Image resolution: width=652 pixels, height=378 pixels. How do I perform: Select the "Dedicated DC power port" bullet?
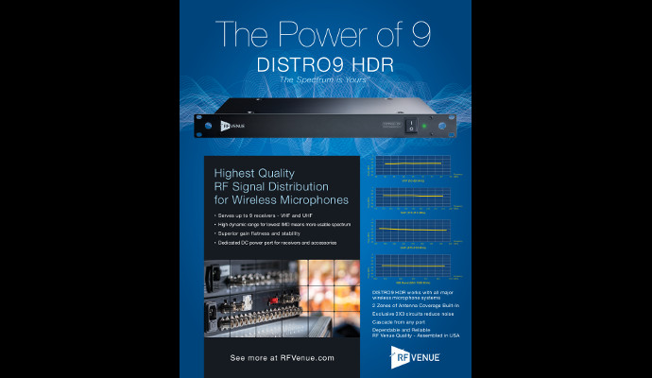(277, 243)
